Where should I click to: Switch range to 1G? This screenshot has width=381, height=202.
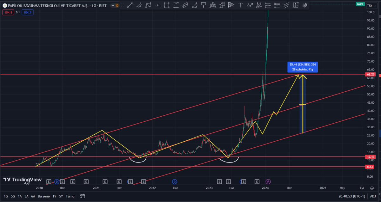click(x=6, y=196)
